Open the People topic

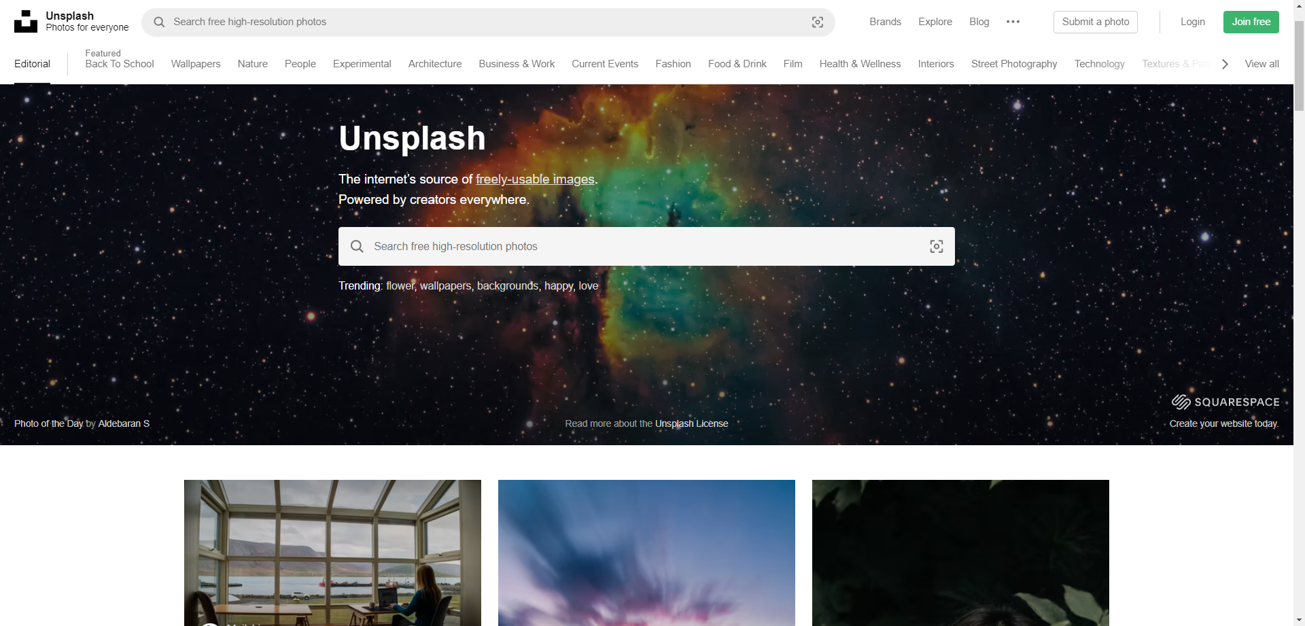click(x=300, y=64)
